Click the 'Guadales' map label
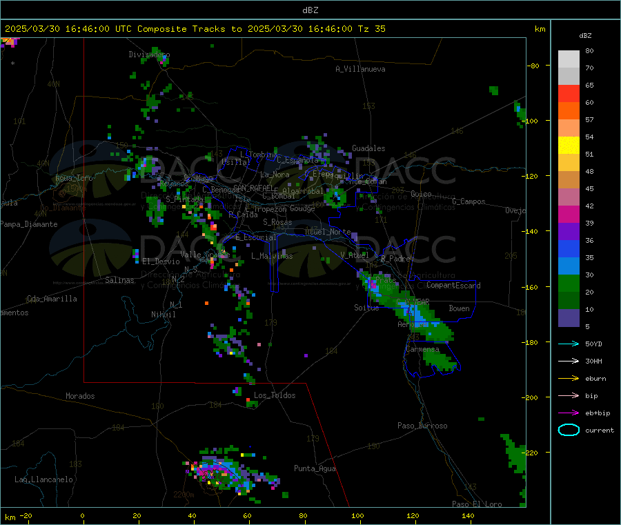Viewport: 621px width, 525px height. [368, 148]
